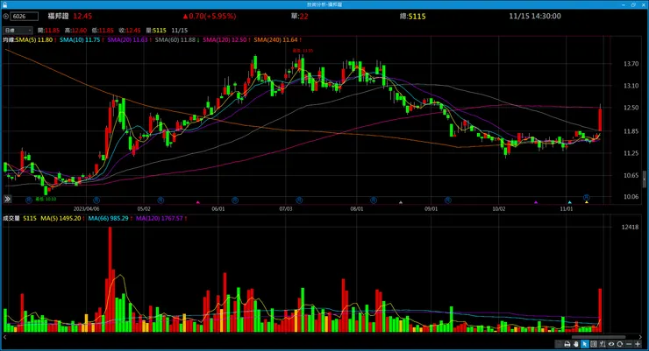This screenshot has height=351, width=649.
Task: Toggle the eye visibility icon
Action: click(611, 344)
